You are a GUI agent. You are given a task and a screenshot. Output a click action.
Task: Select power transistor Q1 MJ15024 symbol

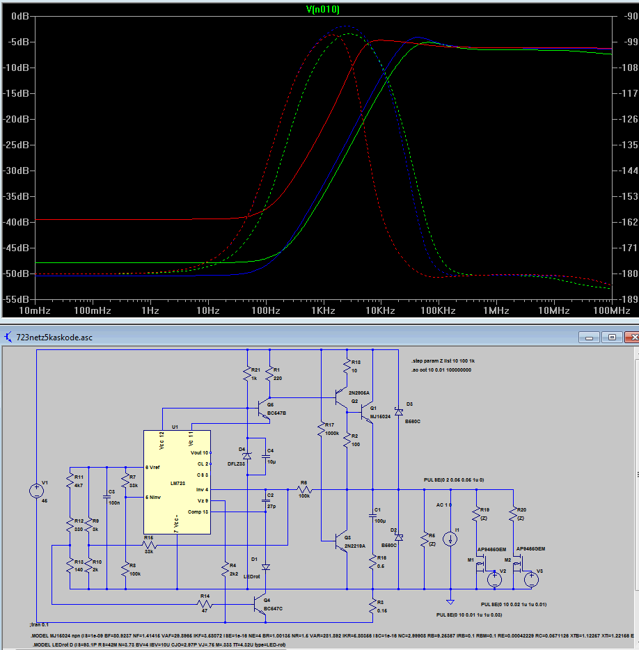tap(367, 413)
